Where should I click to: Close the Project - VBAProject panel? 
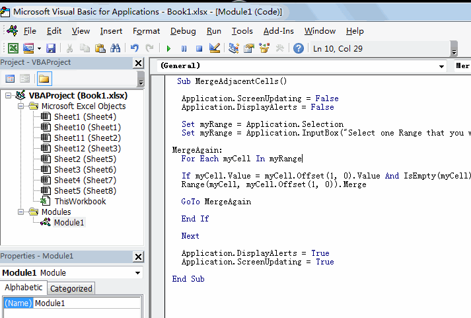138,63
